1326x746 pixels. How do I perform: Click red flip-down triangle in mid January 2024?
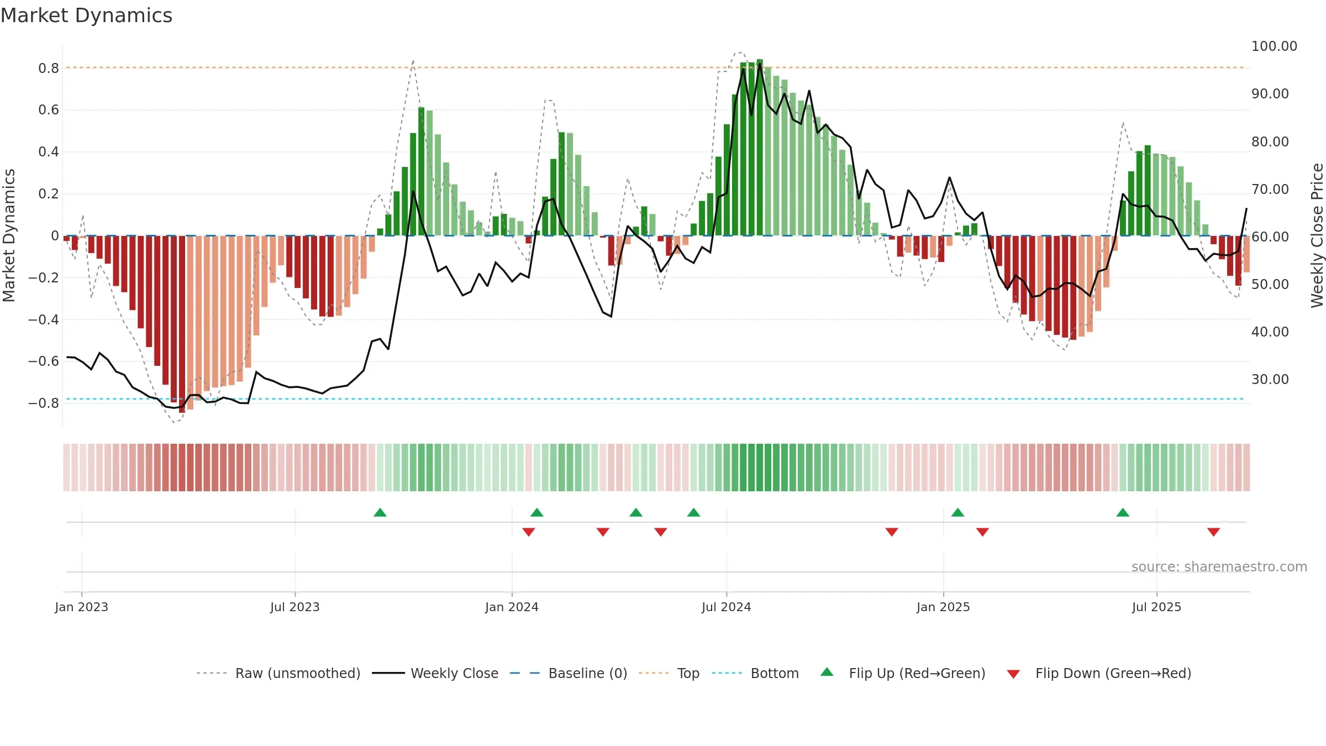(529, 532)
